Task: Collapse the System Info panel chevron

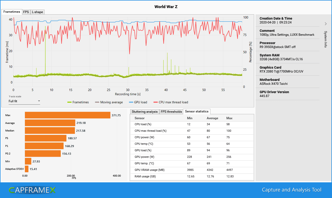Action: [326, 24]
